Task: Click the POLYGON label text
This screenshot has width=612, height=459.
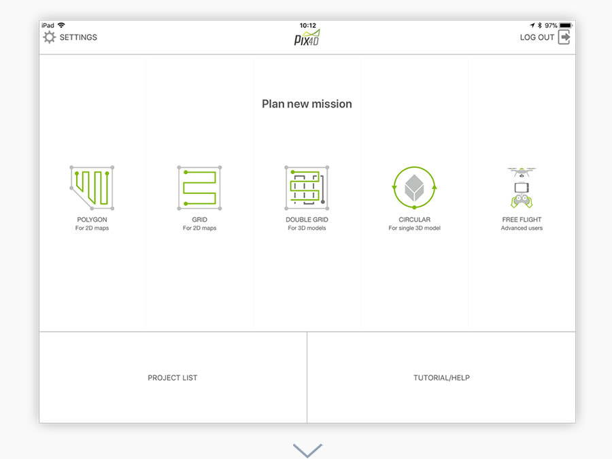Action: coord(92,220)
